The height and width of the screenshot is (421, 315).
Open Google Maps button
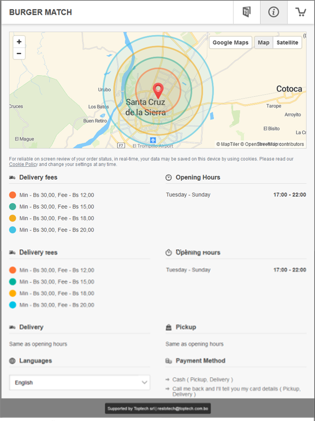(230, 42)
